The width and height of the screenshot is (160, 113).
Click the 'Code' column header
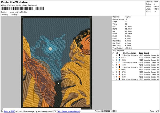point(141,53)
